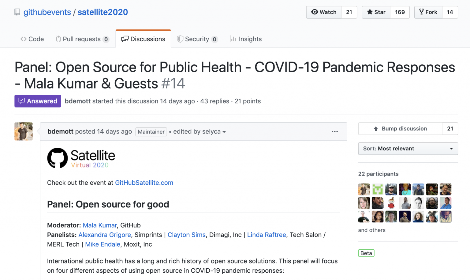Click a participant avatar in the sidebar
470x280 pixels.
(x=364, y=189)
